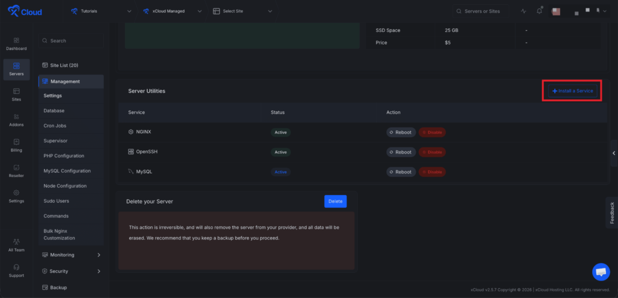Click the Monitoring icon

click(45, 255)
